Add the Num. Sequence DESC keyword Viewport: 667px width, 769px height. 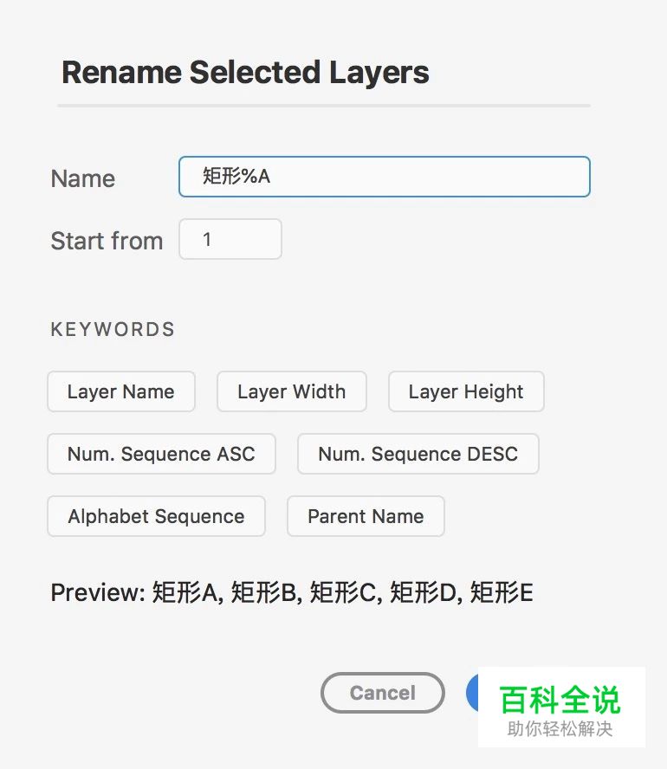[x=418, y=454]
